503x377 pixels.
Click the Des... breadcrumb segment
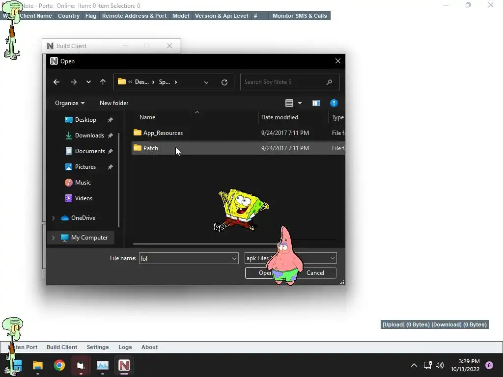[x=142, y=82]
